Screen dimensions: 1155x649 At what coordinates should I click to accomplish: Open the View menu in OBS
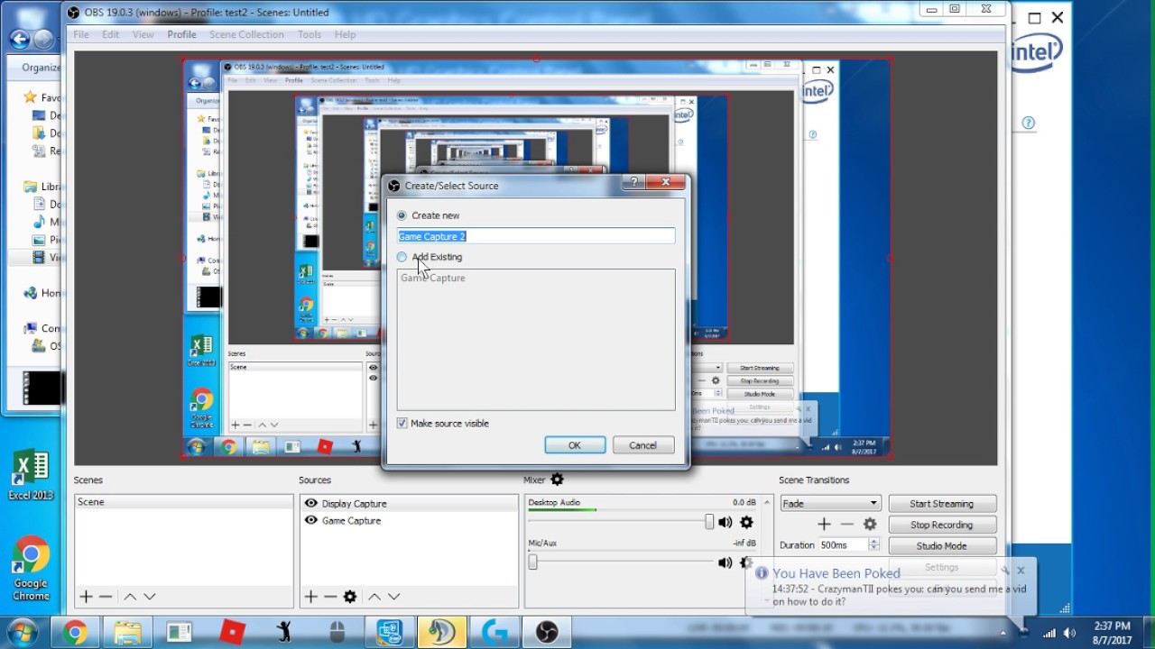tap(143, 34)
